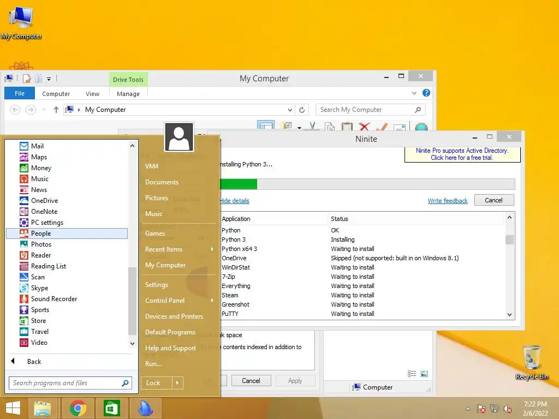Screen dimensions: 559x419
Task: Open the Windows Store taskbar icon
Action: click(x=111, y=408)
